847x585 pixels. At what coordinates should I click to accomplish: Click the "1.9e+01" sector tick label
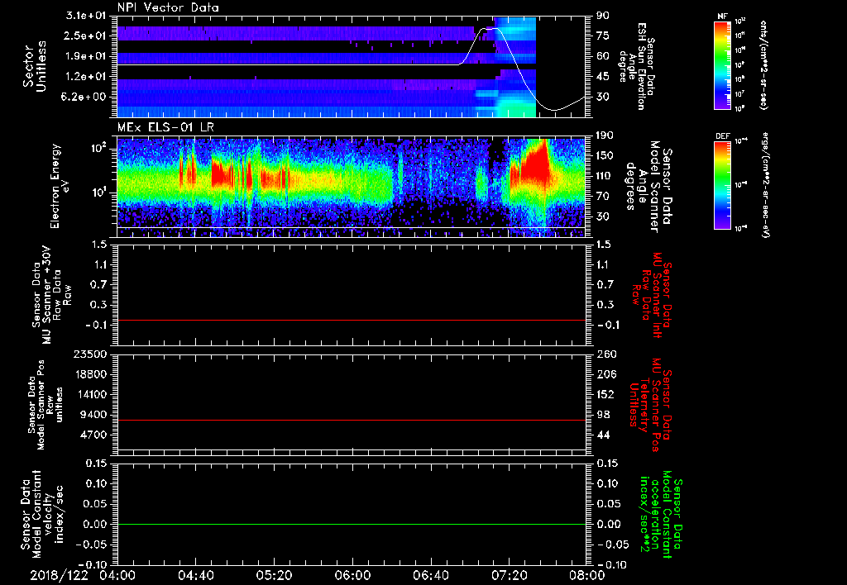(x=85, y=56)
